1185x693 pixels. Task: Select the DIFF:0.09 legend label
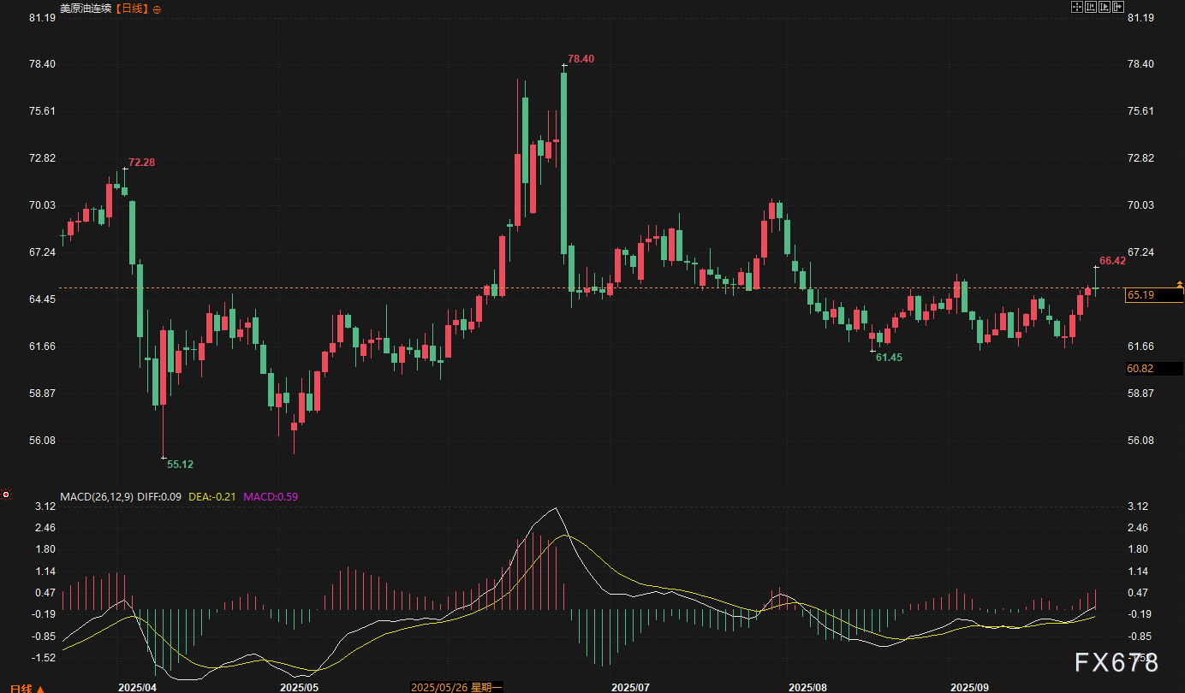tap(159, 496)
